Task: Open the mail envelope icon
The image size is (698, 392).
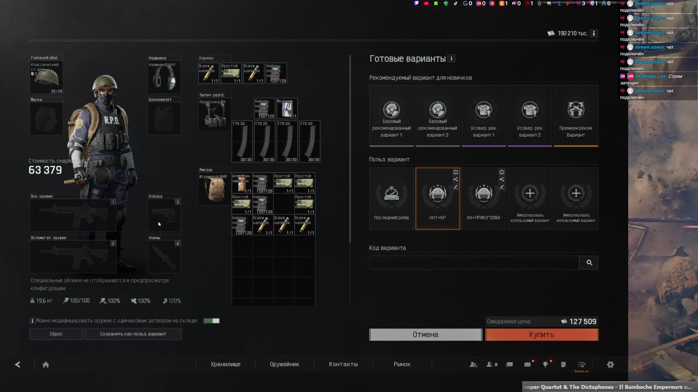Action: tap(528, 365)
